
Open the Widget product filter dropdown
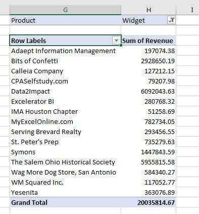[x=171, y=20]
